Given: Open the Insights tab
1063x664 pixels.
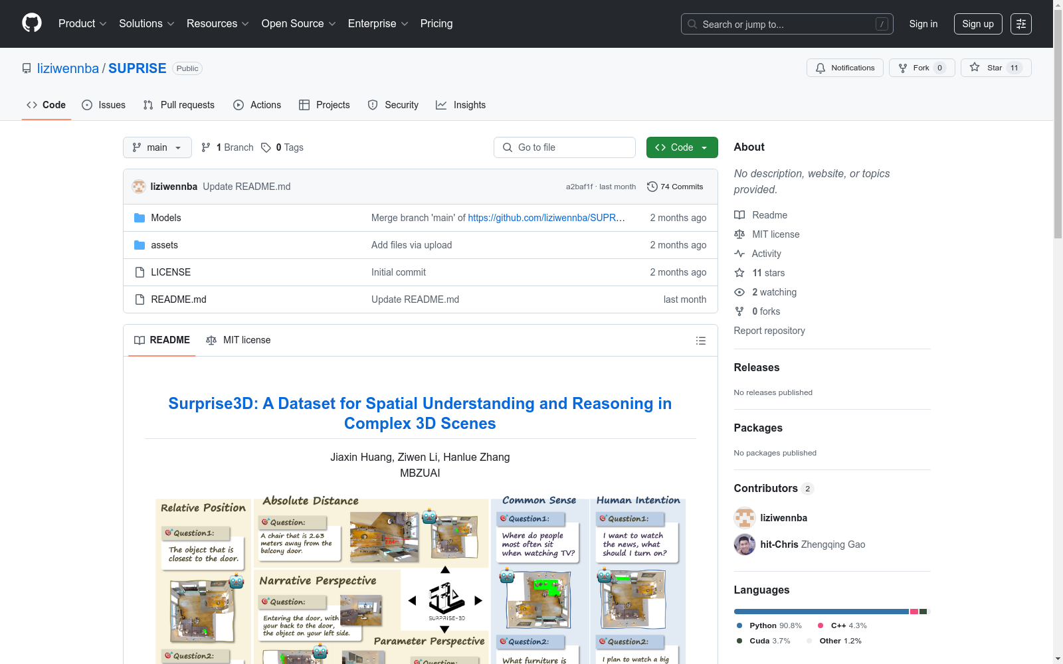Looking at the screenshot, I should click(x=461, y=105).
